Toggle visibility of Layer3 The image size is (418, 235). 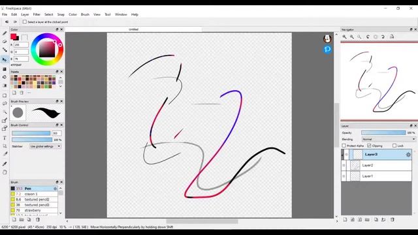(347, 155)
